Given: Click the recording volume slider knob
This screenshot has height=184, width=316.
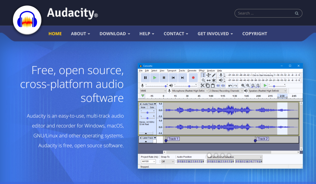Looking at the screenshot, I should (x=166, y=86).
